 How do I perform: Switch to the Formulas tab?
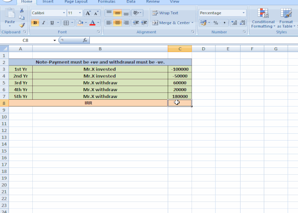coord(106,2)
